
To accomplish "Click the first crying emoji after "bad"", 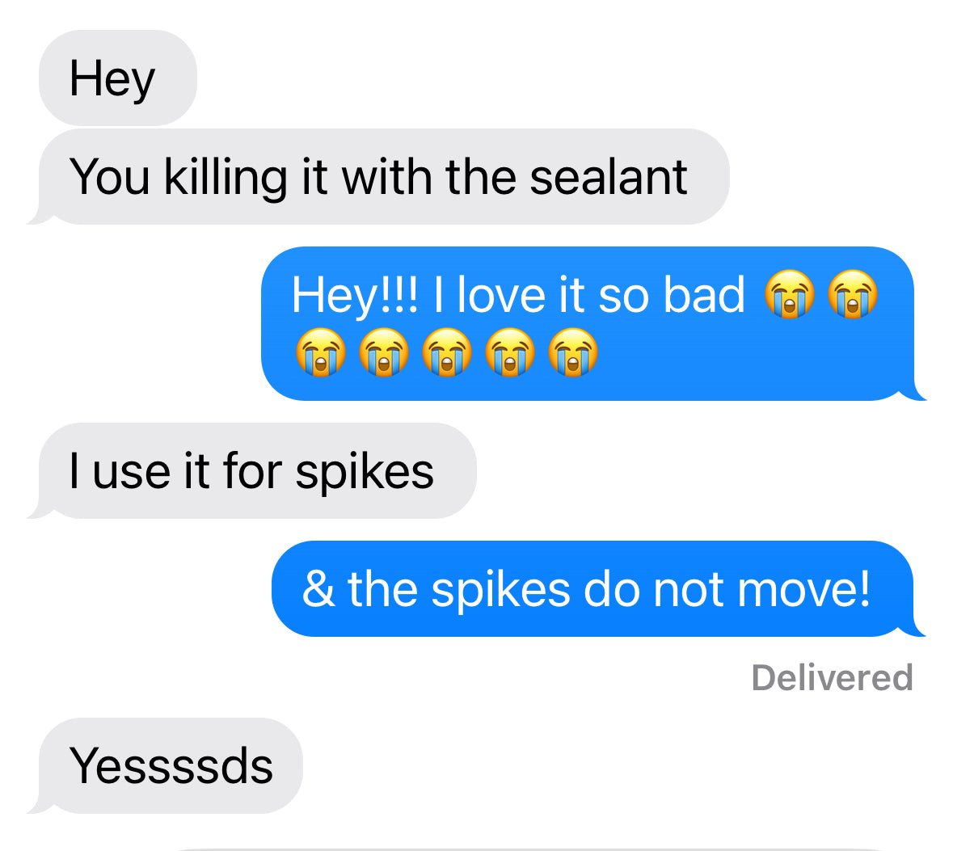I will (x=790, y=294).
